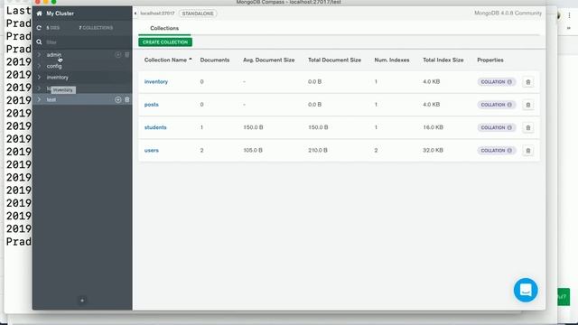578x325 pixels.
Task: Select the test database in the sidebar
Action: 51,99
